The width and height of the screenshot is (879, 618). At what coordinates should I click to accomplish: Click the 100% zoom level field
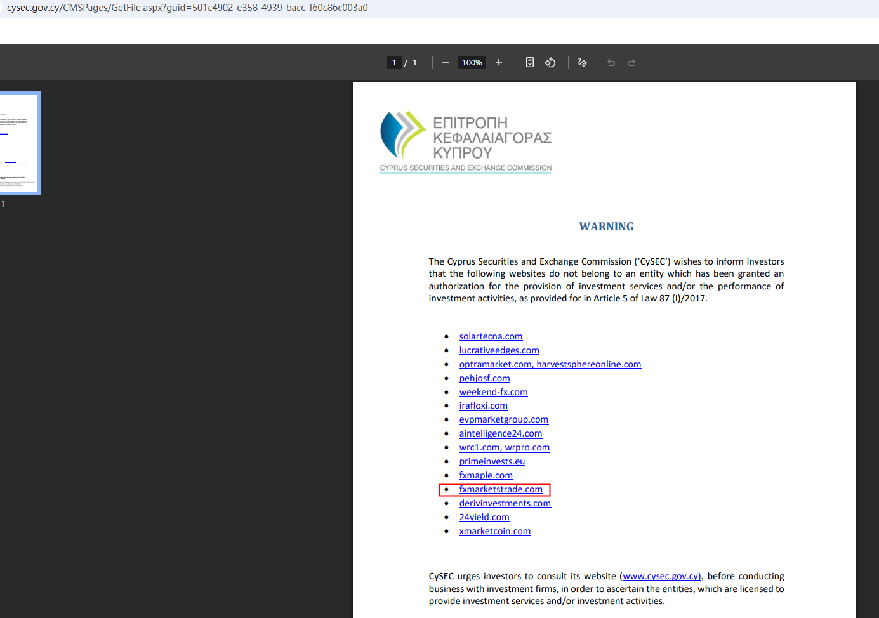[472, 62]
